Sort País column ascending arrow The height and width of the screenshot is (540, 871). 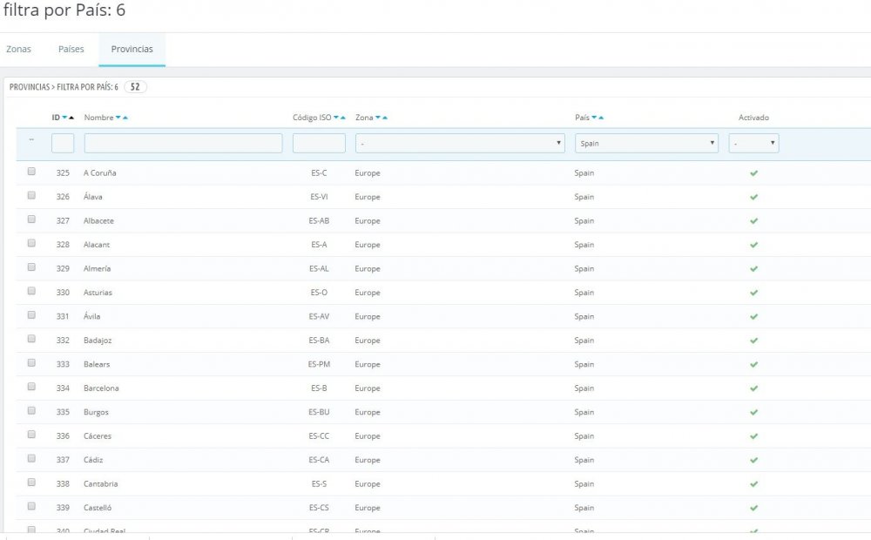(601, 118)
